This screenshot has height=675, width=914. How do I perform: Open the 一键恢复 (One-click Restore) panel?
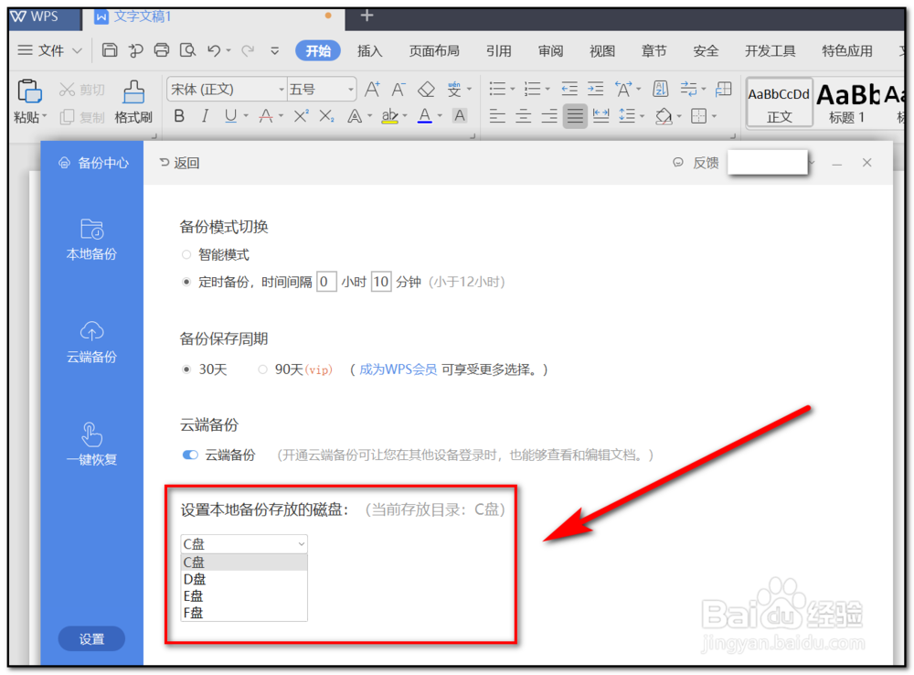click(91, 445)
